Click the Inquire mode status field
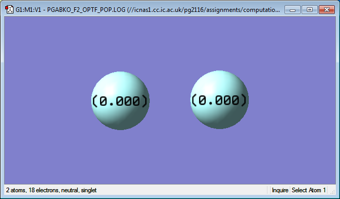Viewport: 340px width, 199px height. click(x=280, y=190)
